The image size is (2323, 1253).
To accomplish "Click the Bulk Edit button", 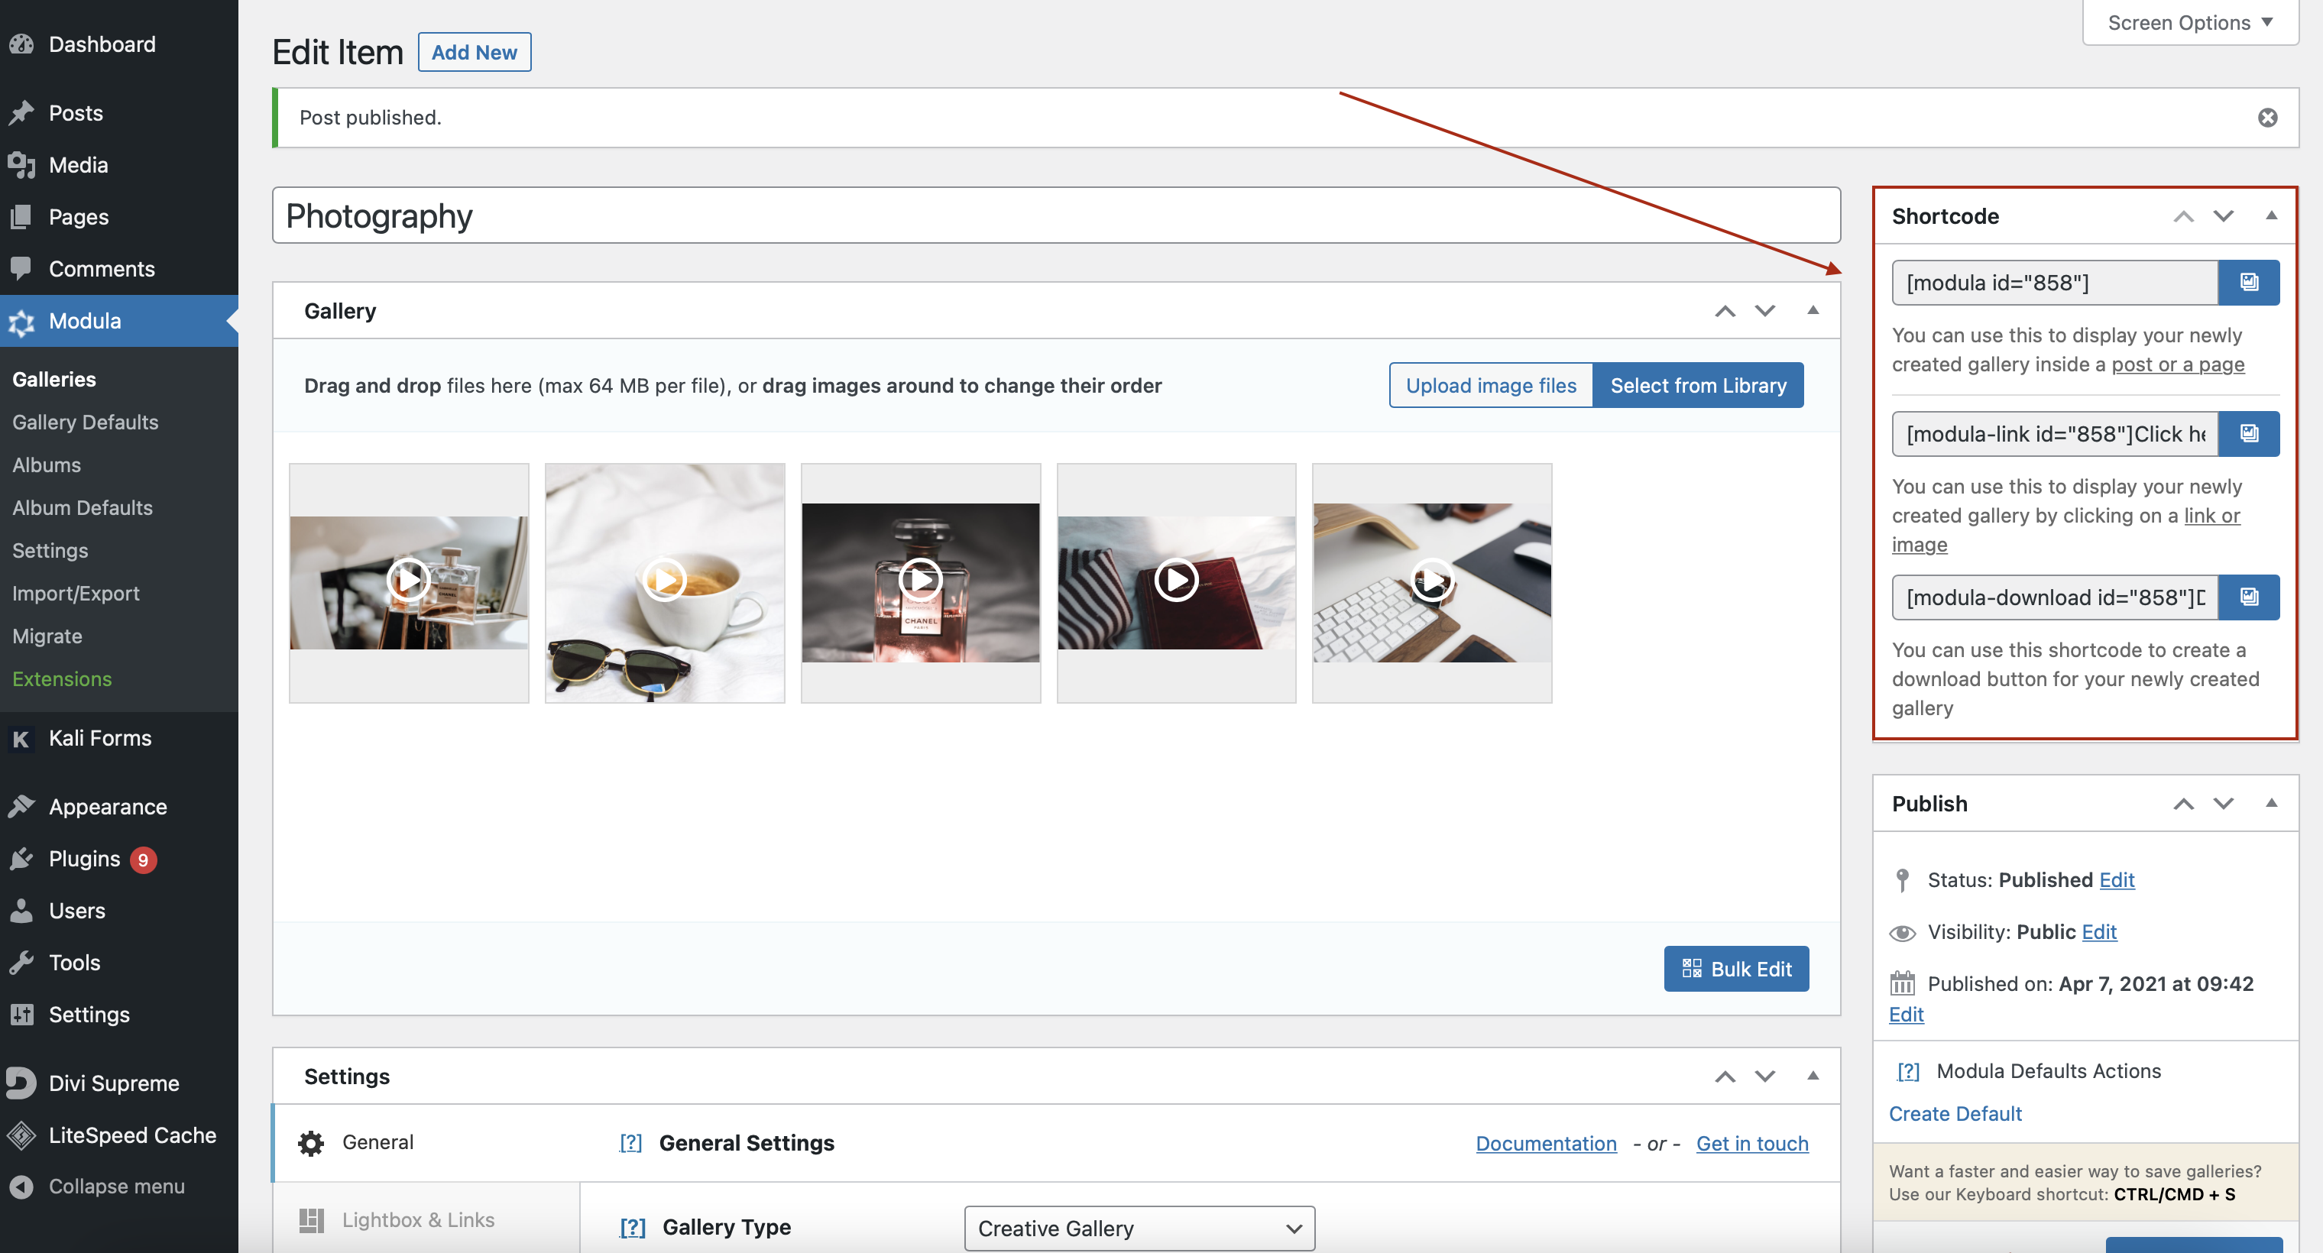I will tap(1737, 969).
